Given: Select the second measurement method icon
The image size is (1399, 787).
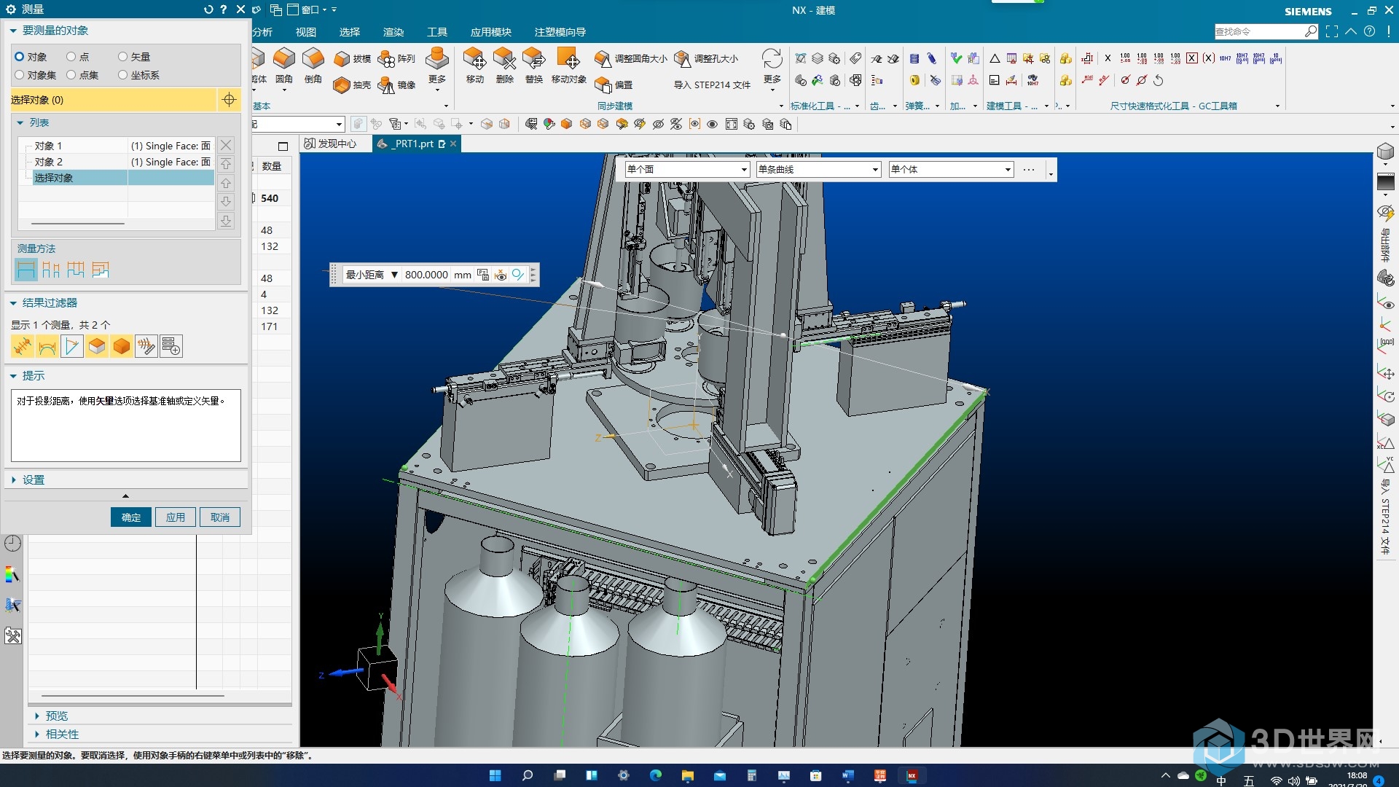Looking at the screenshot, I should (x=51, y=270).
